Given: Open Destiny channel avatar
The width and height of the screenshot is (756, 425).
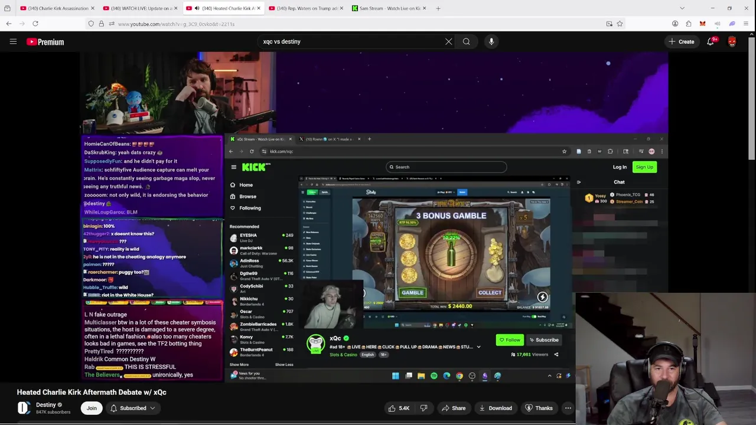Looking at the screenshot, I should point(24,408).
